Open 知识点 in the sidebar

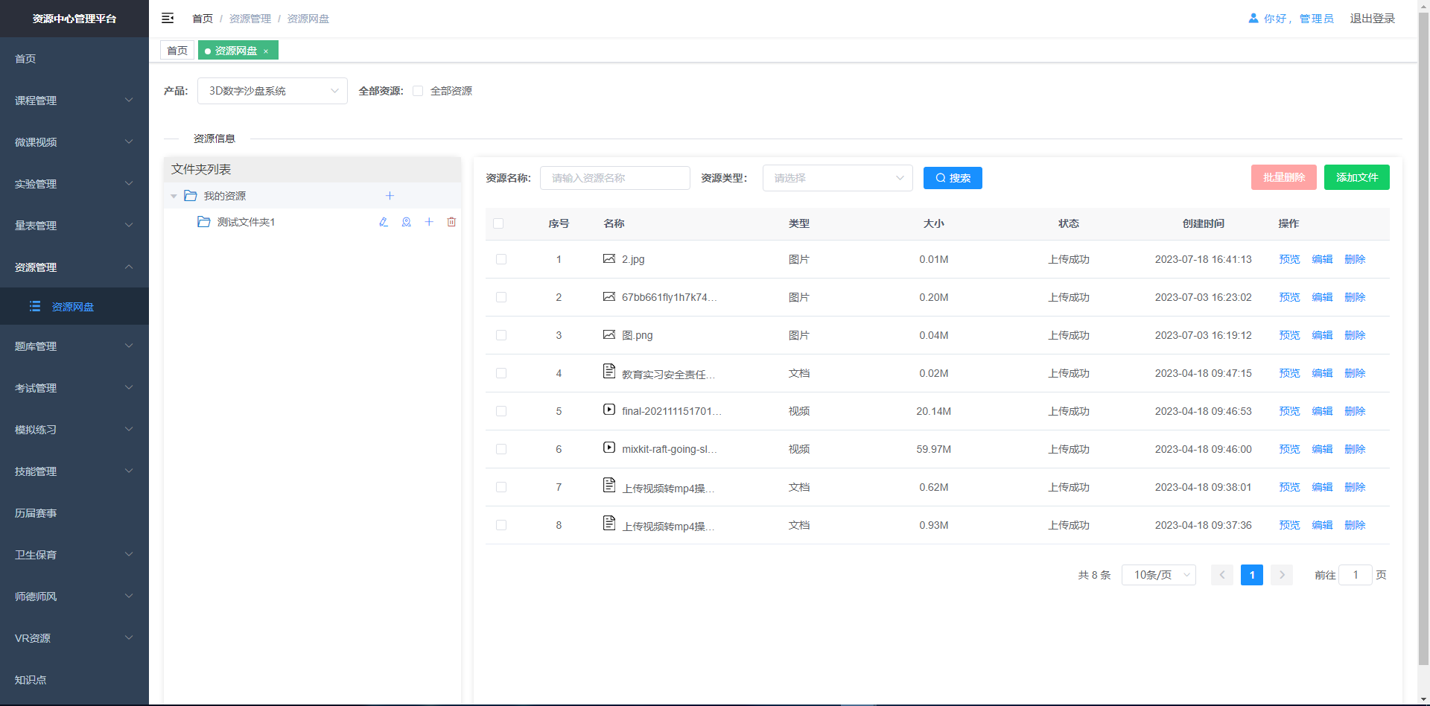(74, 679)
